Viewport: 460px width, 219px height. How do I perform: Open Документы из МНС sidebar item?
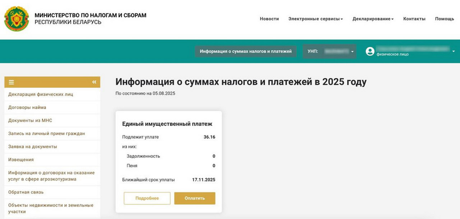pyautogui.click(x=30, y=121)
